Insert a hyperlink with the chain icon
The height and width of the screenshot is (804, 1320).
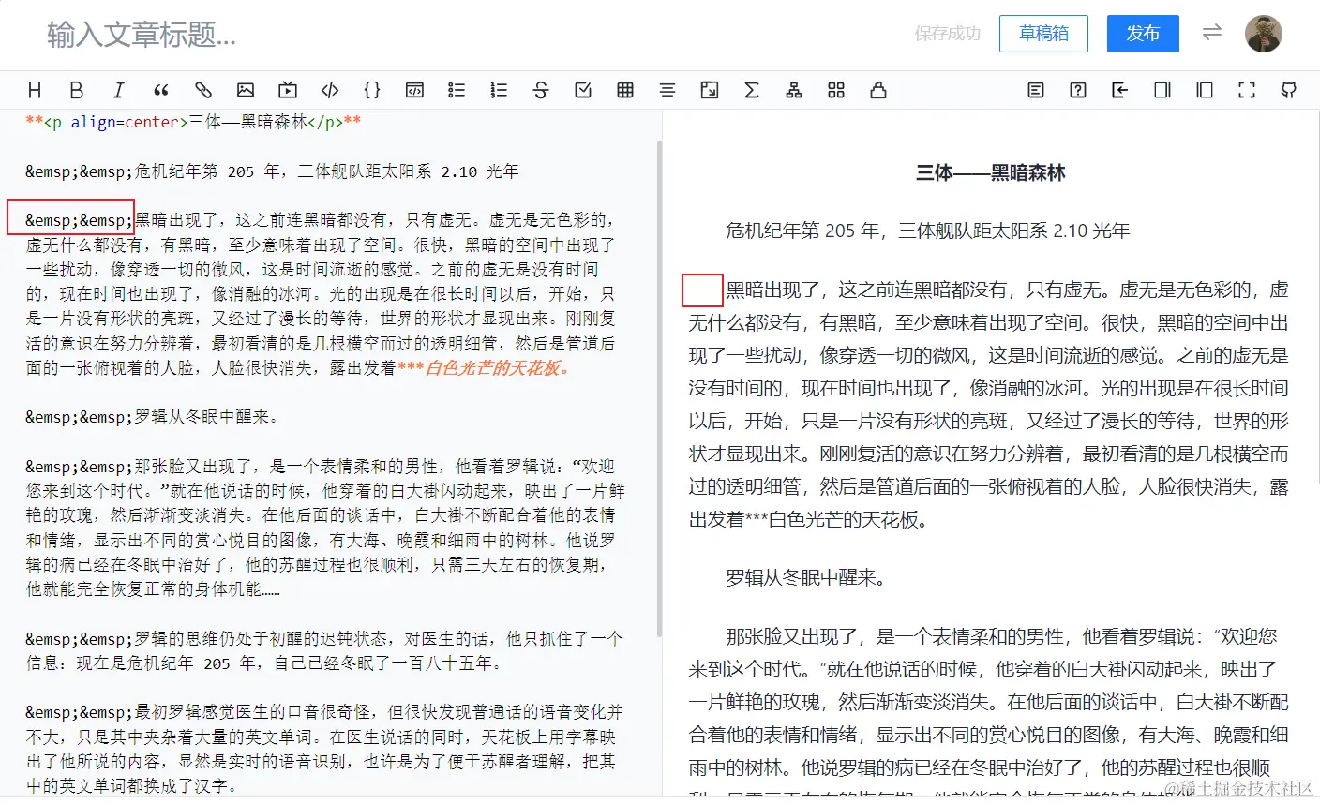click(x=203, y=90)
